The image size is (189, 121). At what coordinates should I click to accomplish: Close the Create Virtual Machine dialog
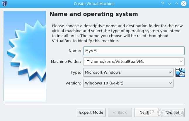point(183,4)
